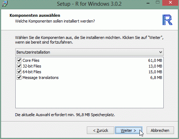Image resolution: width=179 pixels, height=139 pixels.
Task: Uncheck the Core Files checkbox
Action: (19, 60)
